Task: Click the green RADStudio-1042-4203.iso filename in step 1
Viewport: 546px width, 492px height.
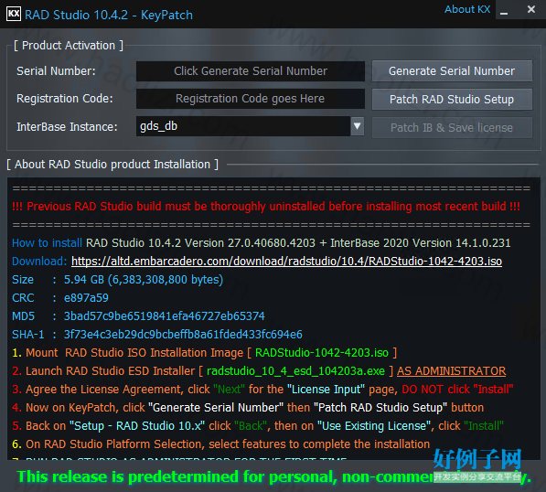Action: click(322, 353)
